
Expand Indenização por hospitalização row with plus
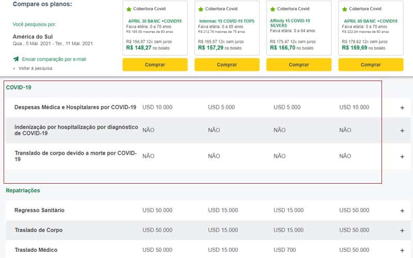tap(402, 131)
